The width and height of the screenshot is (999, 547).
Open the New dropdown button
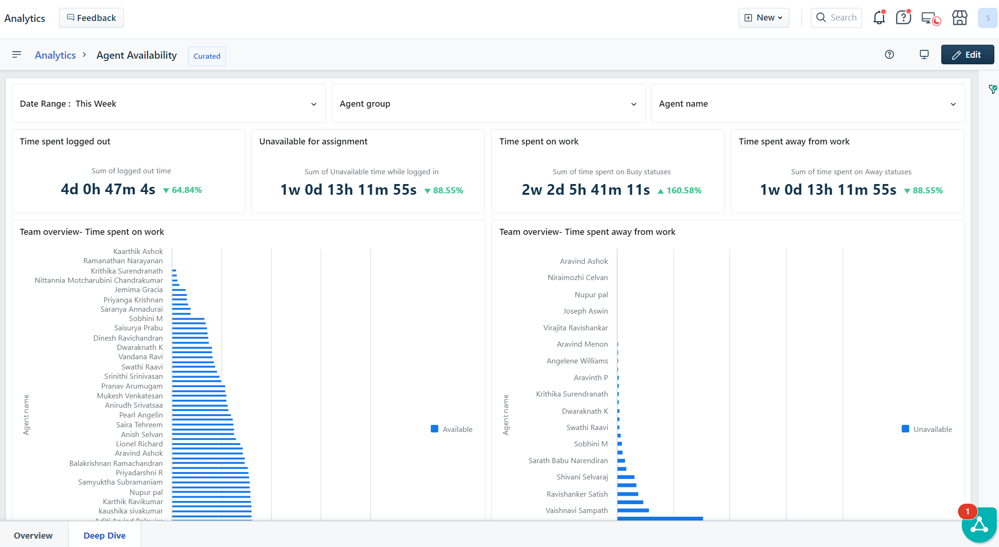click(x=763, y=18)
